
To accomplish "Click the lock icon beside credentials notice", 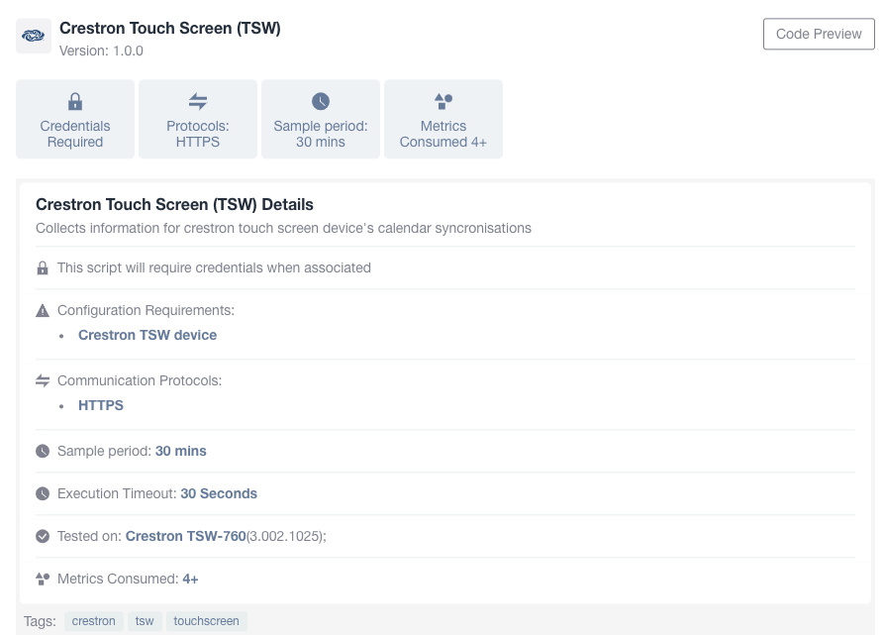I will tap(43, 267).
